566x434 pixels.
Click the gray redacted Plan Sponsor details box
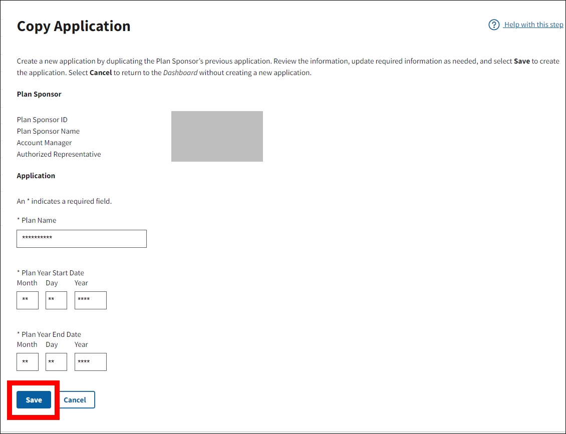[217, 136]
